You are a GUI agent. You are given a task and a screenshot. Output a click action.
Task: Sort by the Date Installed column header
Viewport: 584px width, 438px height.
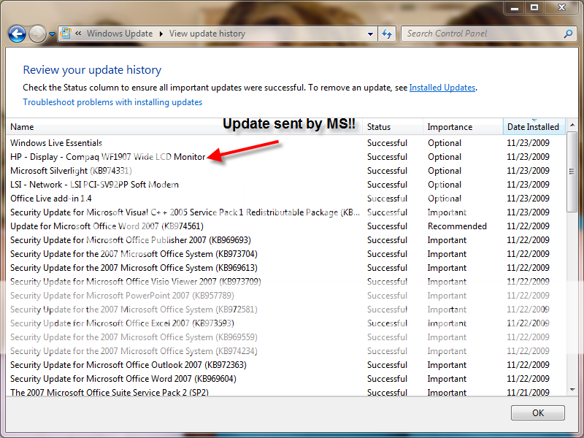(533, 127)
